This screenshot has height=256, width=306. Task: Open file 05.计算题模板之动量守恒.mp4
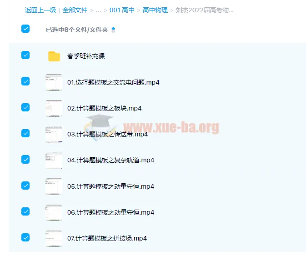110,186
